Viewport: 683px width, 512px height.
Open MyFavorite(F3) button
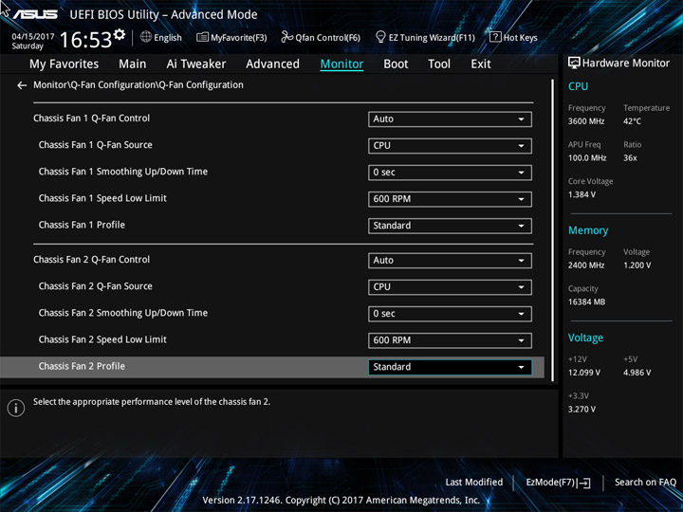pyautogui.click(x=231, y=37)
